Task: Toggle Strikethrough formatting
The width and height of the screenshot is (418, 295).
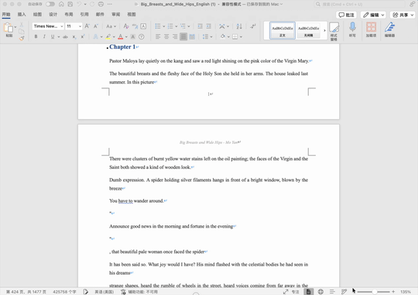Action: point(65,37)
